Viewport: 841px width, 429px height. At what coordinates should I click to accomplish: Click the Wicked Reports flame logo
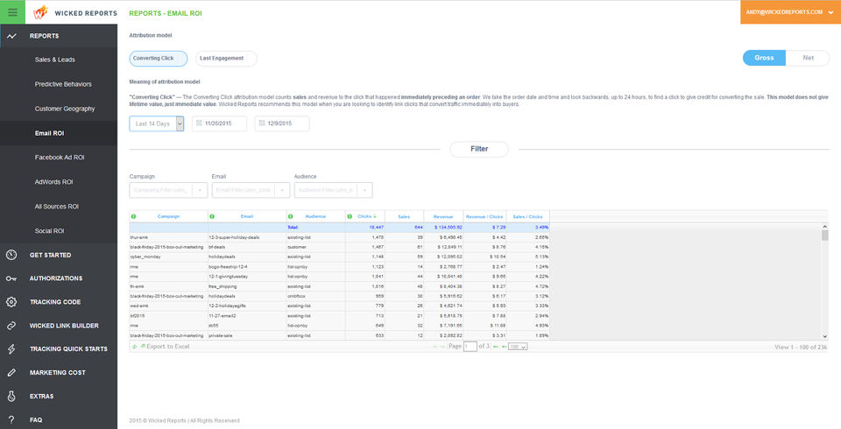point(40,11)
